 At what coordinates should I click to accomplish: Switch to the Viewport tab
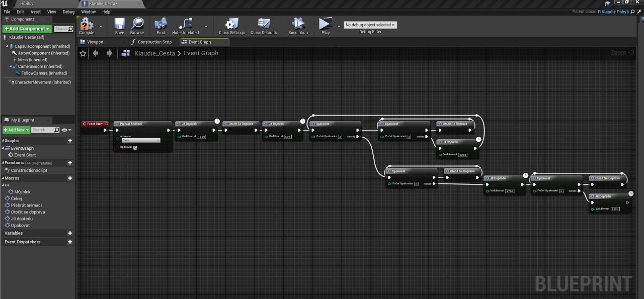[95, 42]
